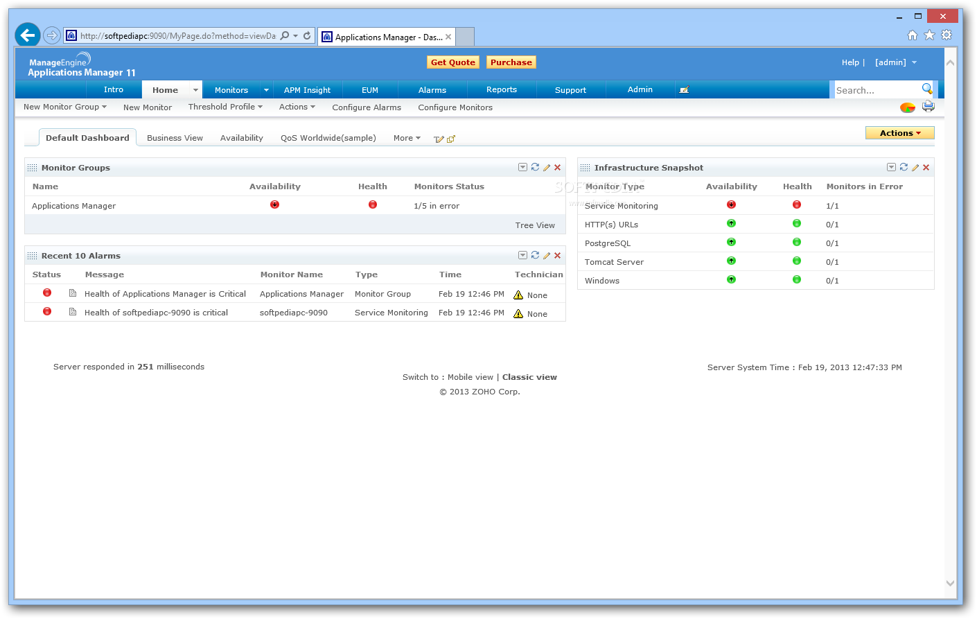Click the Applications Manager availability down icon
This screenshot has width=977, height=619.
pyautogui.click(x=275, y=204)
